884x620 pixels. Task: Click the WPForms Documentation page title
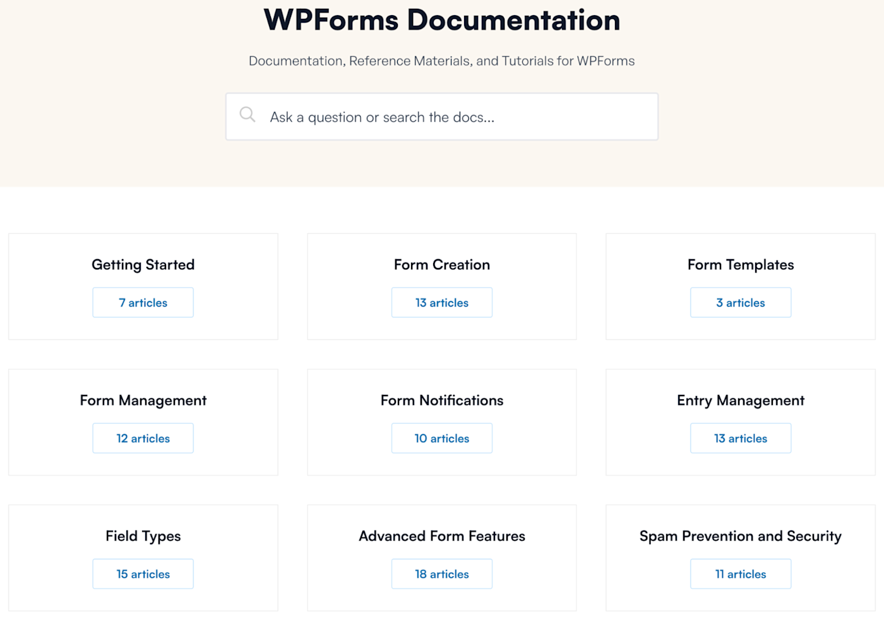click(x=442, y=20)
